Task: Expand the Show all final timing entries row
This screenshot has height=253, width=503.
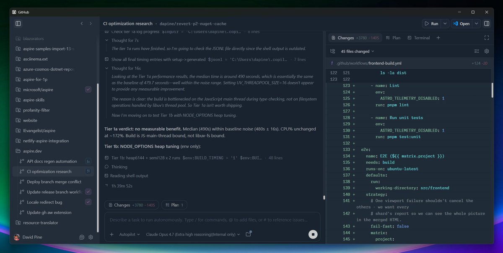Action: (205, 59)
